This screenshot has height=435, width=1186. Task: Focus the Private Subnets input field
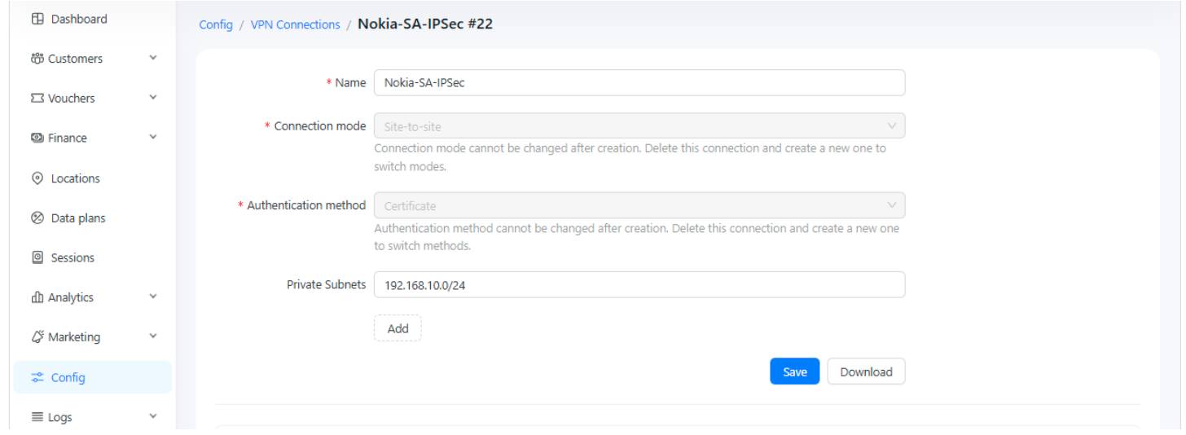coord(639,285)
